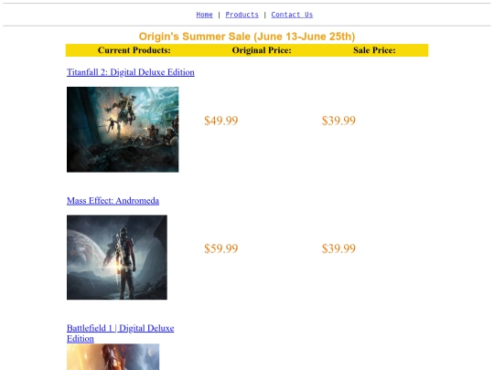Viewport: 494px width, 370px height.
Task: Click the Mass Effect Andromeda cover image
Action: (x=117, y=257)
